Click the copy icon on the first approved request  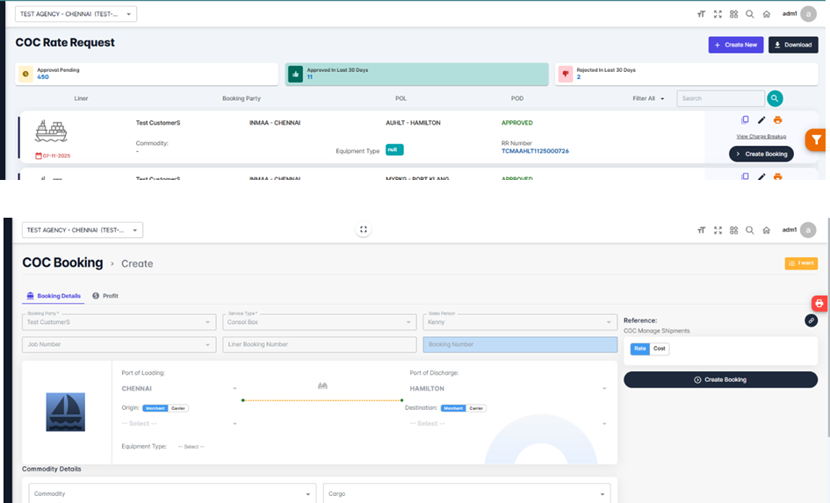click(745, 120)
